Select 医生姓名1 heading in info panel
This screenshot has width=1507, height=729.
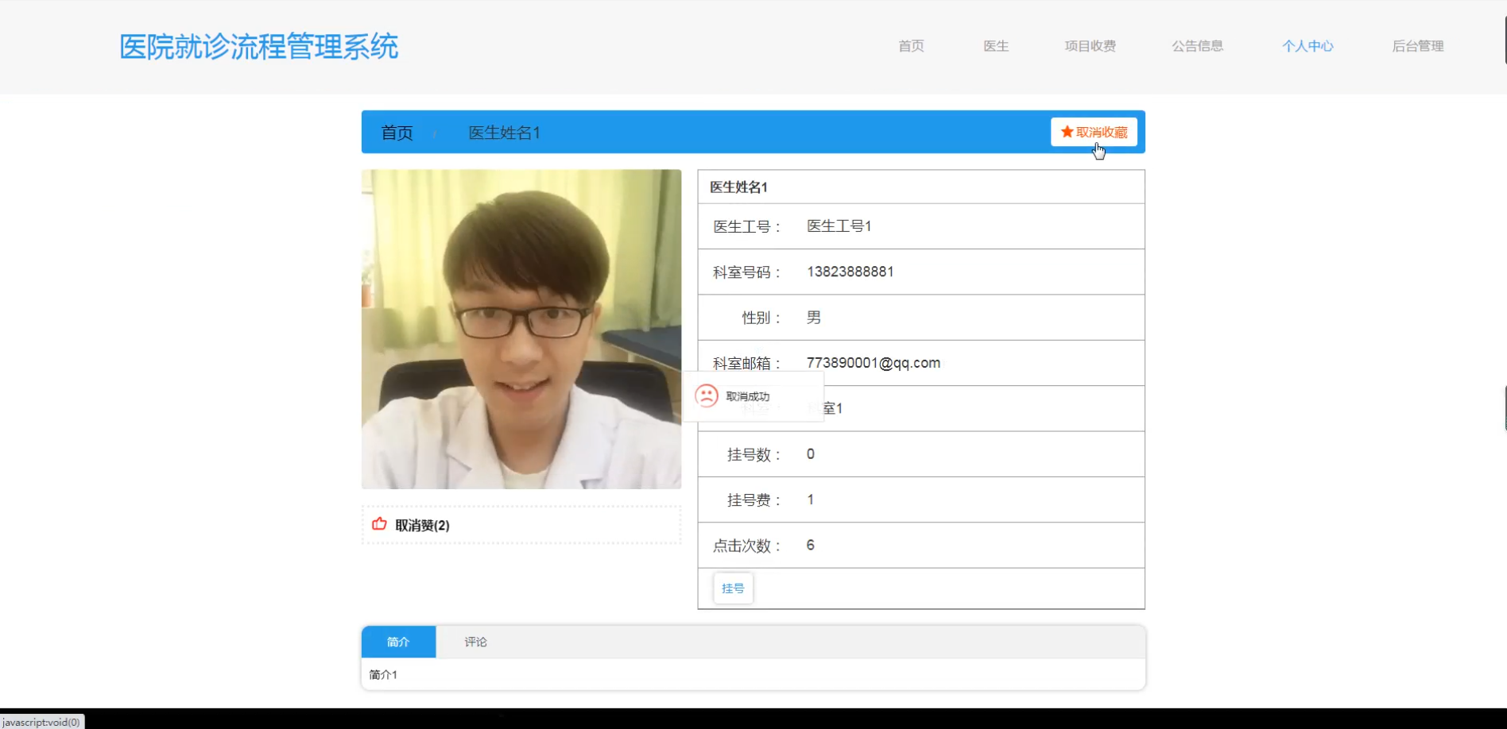click(738, 187)
